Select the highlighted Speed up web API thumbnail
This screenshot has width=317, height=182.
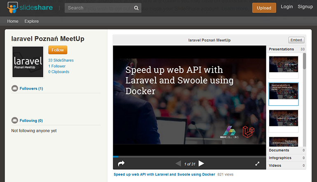[x=283, y=94]
